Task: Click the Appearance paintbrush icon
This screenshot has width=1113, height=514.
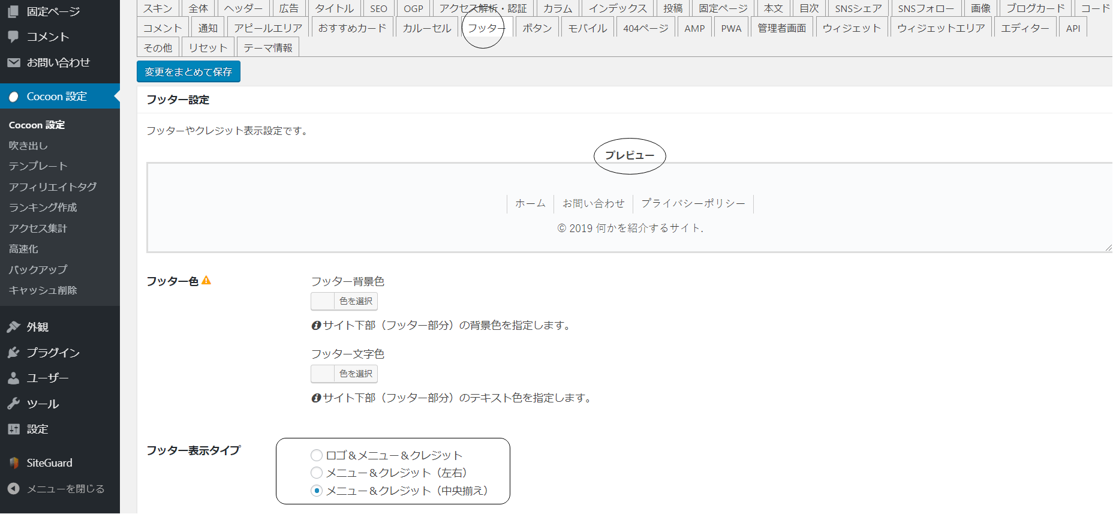Action: click(13, 327)
